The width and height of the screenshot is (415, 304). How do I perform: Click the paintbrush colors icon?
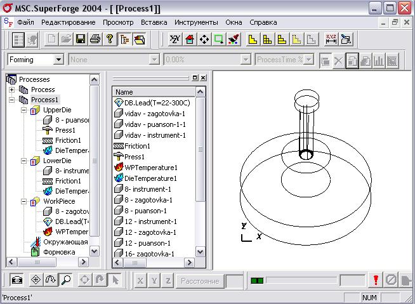point(233,39)
